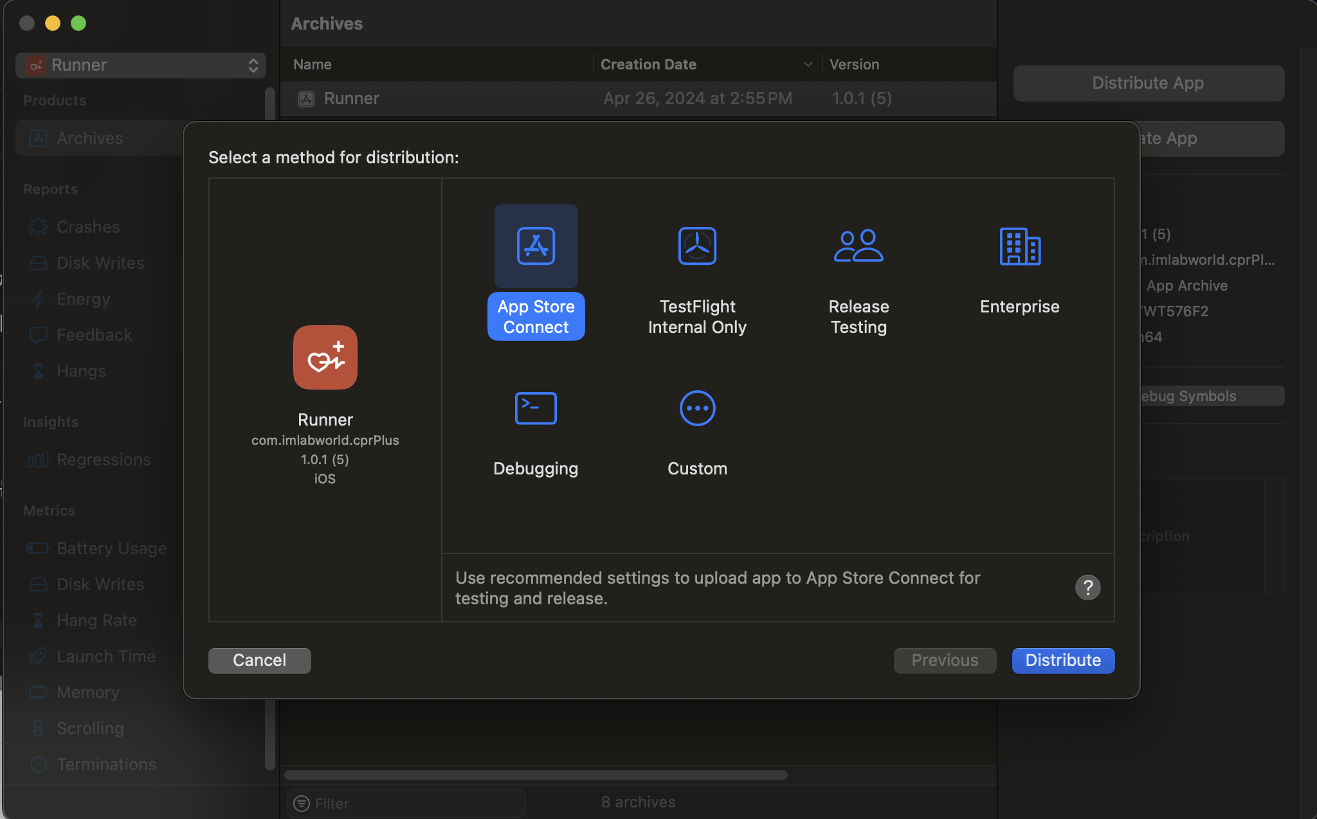The width and height of the screenshot is (1317, 819).
Task: Choose the Custom ellipsis icon
Action: pyautogui.click(x=697, y=408)
